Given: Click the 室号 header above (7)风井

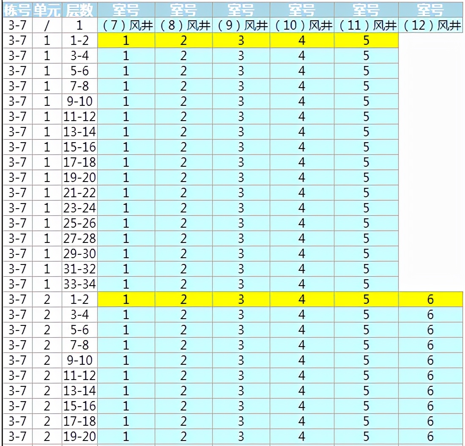Looking at the screenshot, I should pyautogui.click(x=126, y=10).
